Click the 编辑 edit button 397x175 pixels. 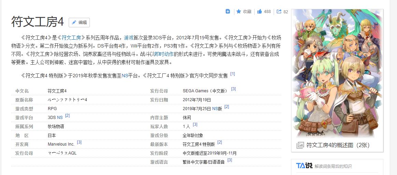click(79, 23)
